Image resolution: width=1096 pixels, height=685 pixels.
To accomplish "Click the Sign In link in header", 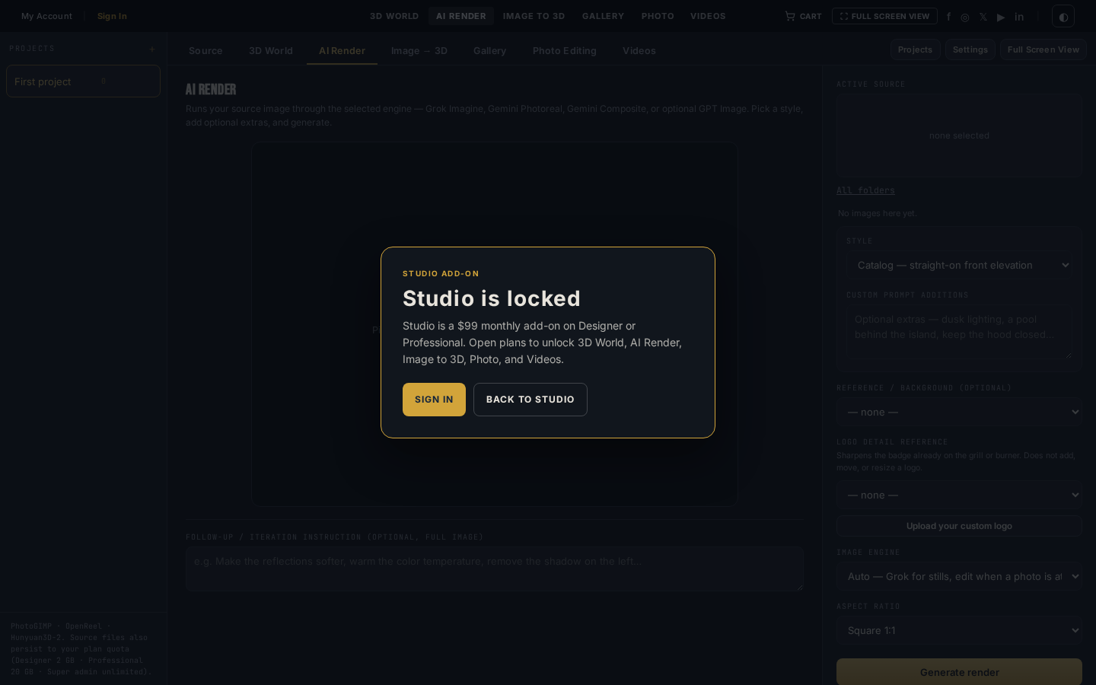I will tap(112, 16).
